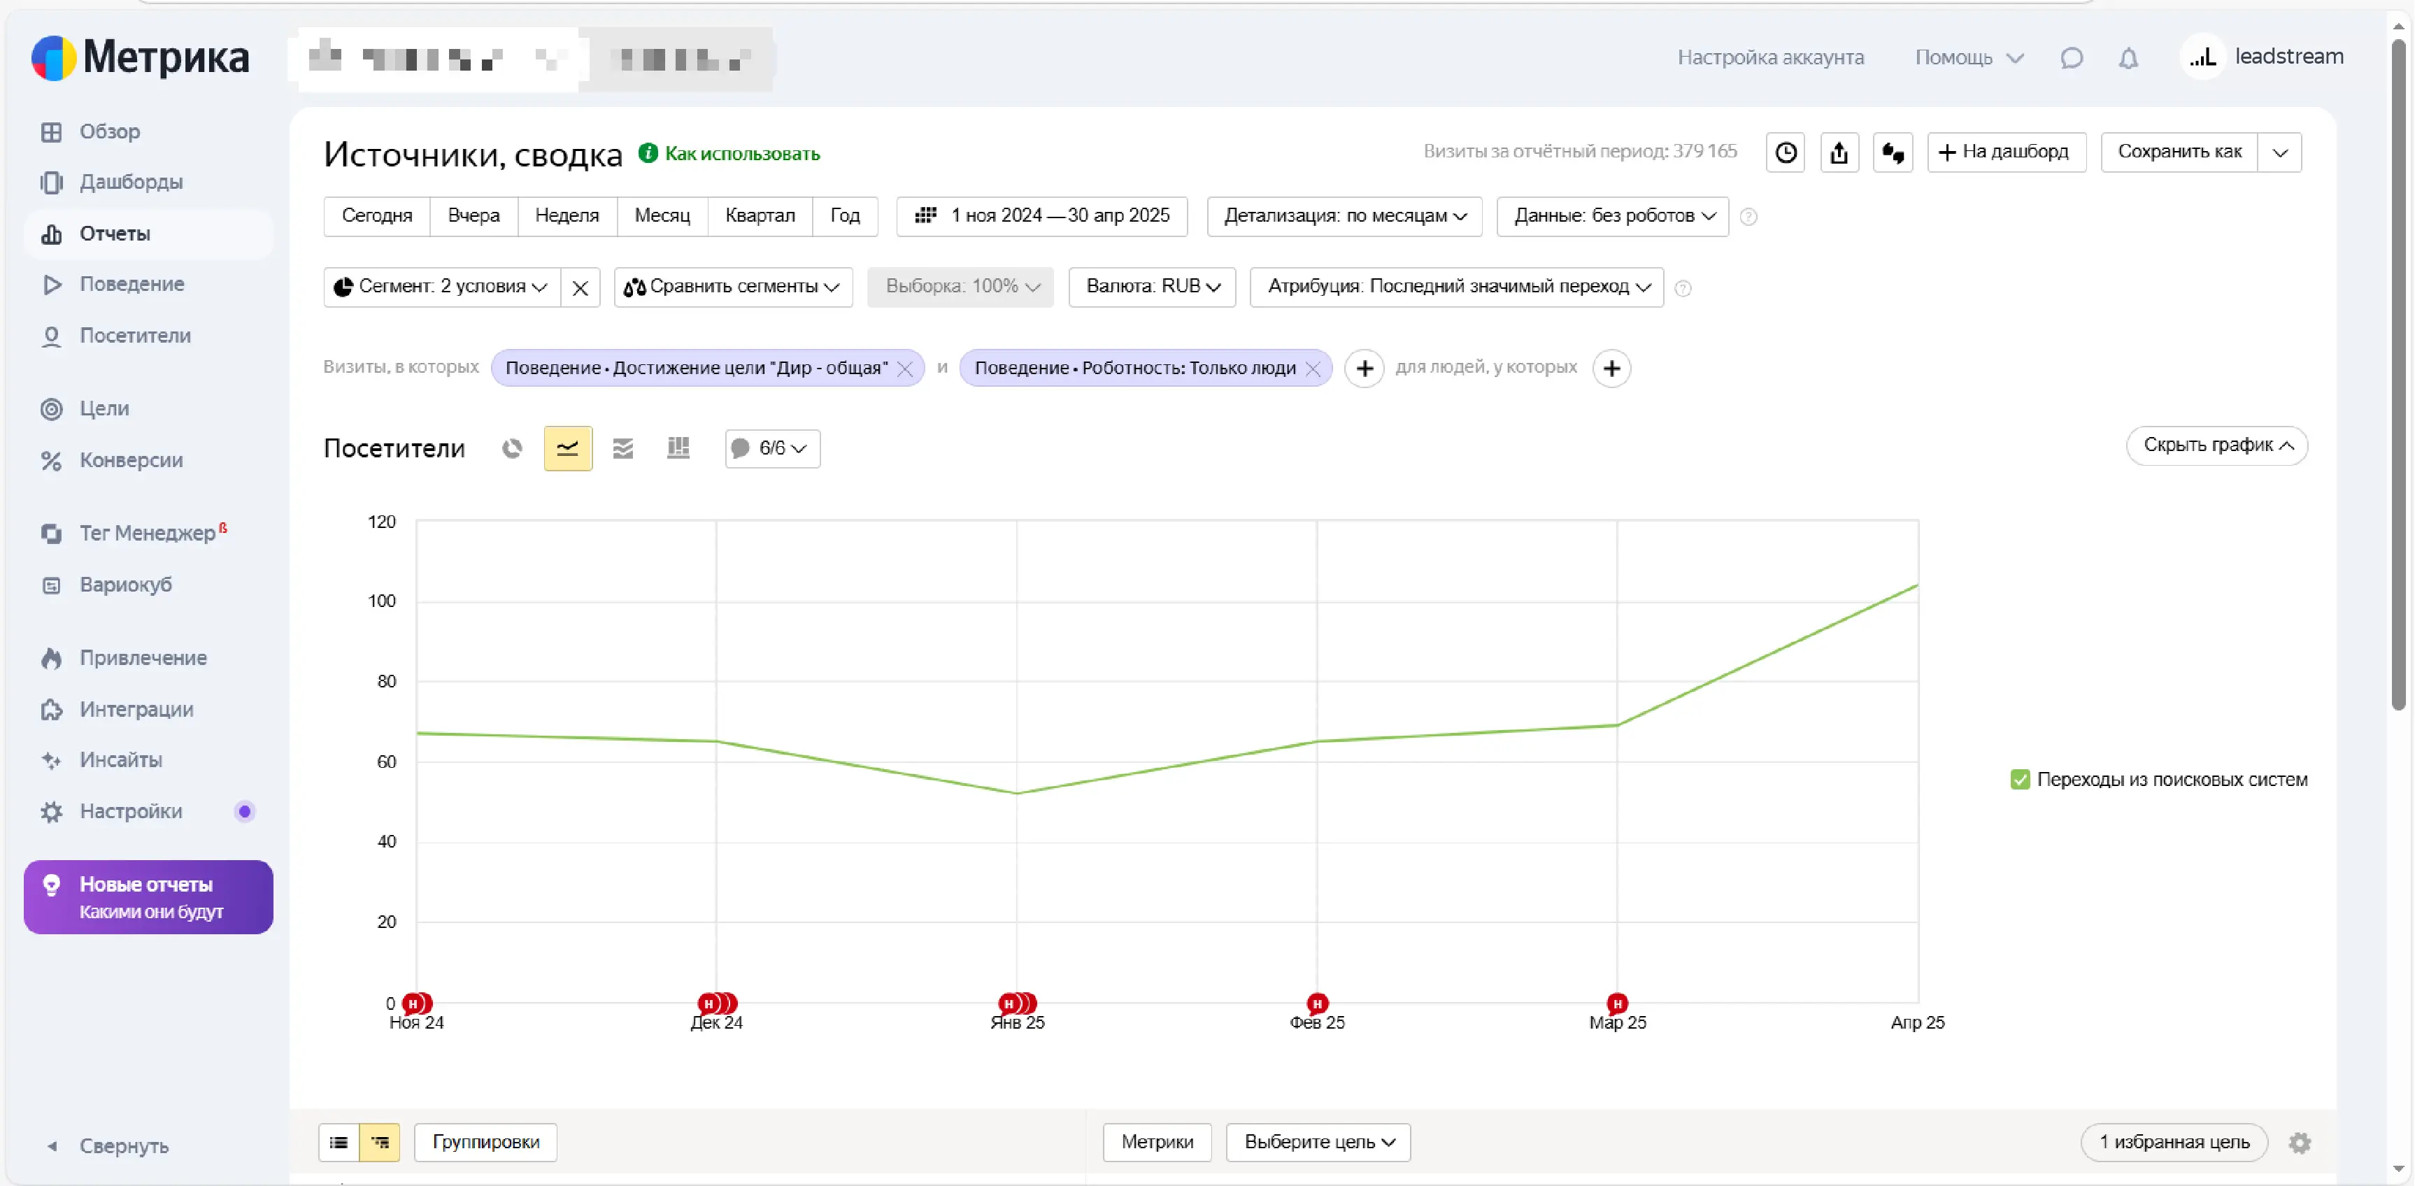Click table settings gear icon
Viewport: 2415px width, 1186px height.
[2299, 1142]
